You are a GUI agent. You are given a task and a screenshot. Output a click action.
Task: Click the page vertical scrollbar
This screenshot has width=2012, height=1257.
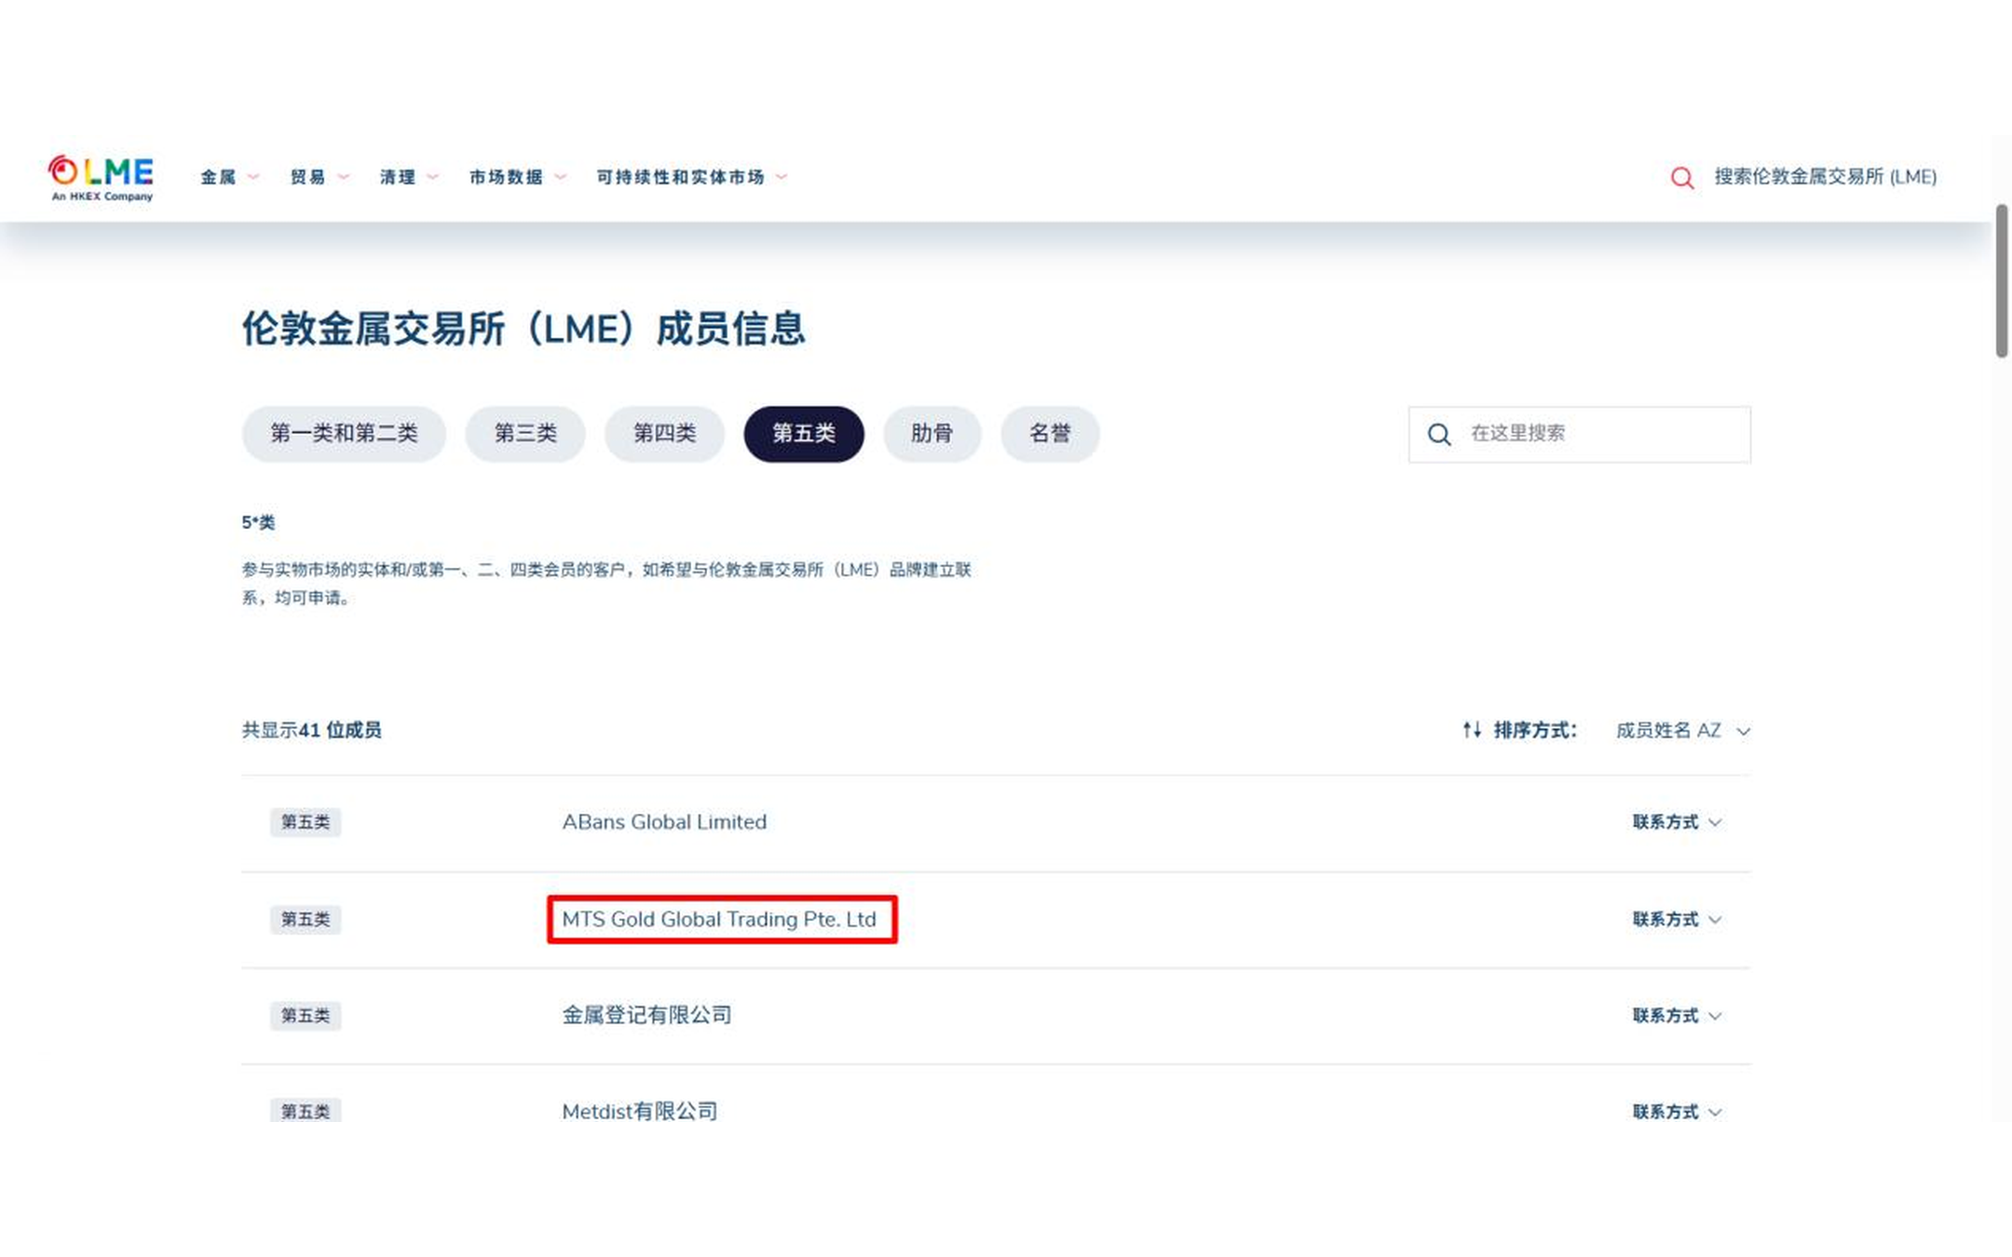coord(2002,279)
